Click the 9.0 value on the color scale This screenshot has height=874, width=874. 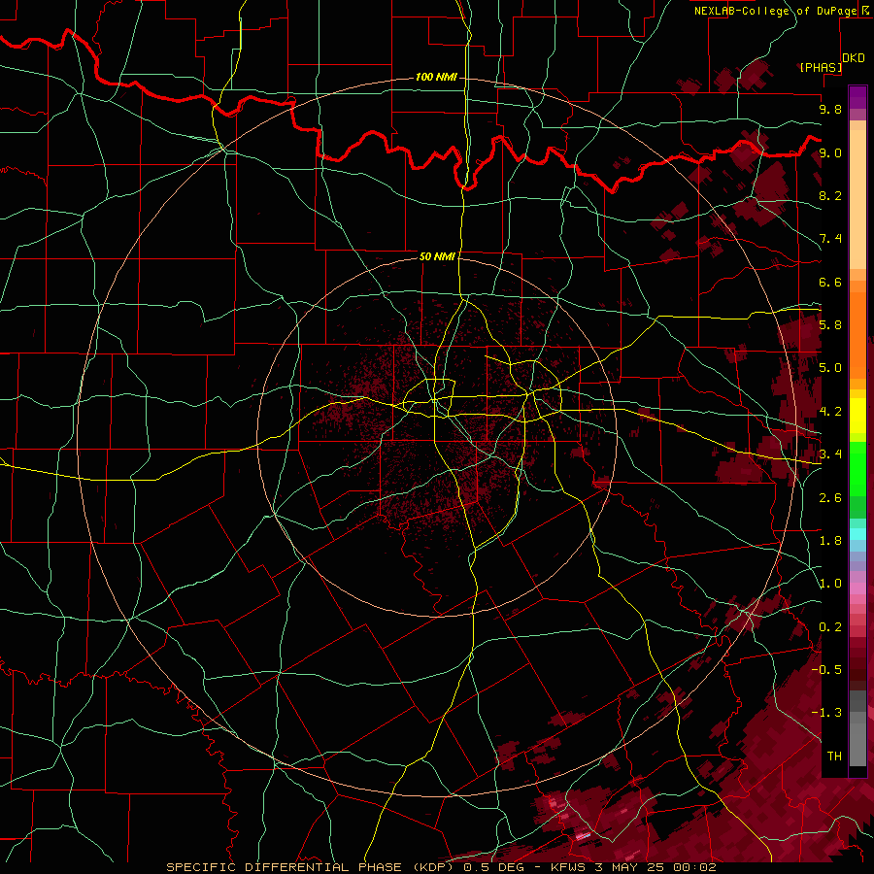tap(830, 152)
